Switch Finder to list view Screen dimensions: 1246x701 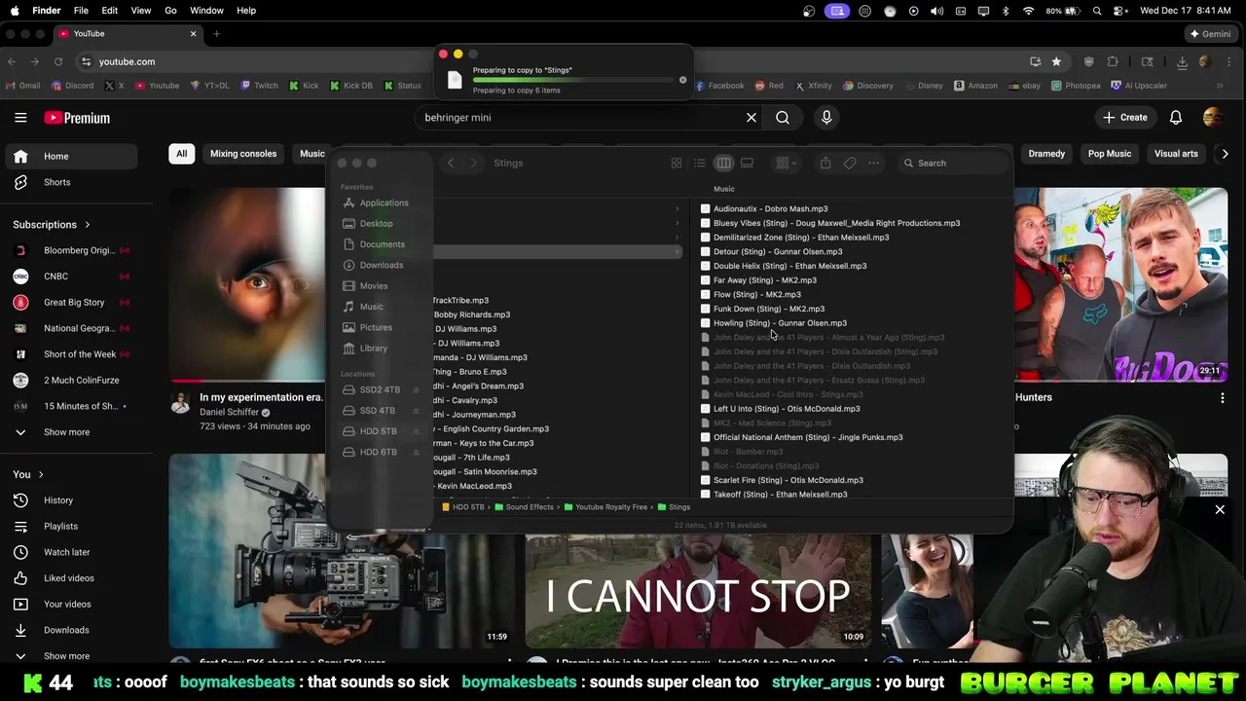pyautogui.click(x=700, y=163)
